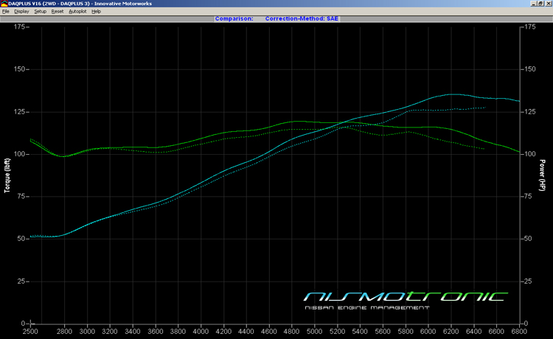Click the 'Nissan Engine Management' tagline

(366, 307)
